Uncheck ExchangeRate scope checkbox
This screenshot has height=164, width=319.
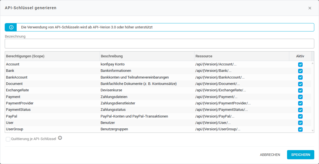[300, 90]
